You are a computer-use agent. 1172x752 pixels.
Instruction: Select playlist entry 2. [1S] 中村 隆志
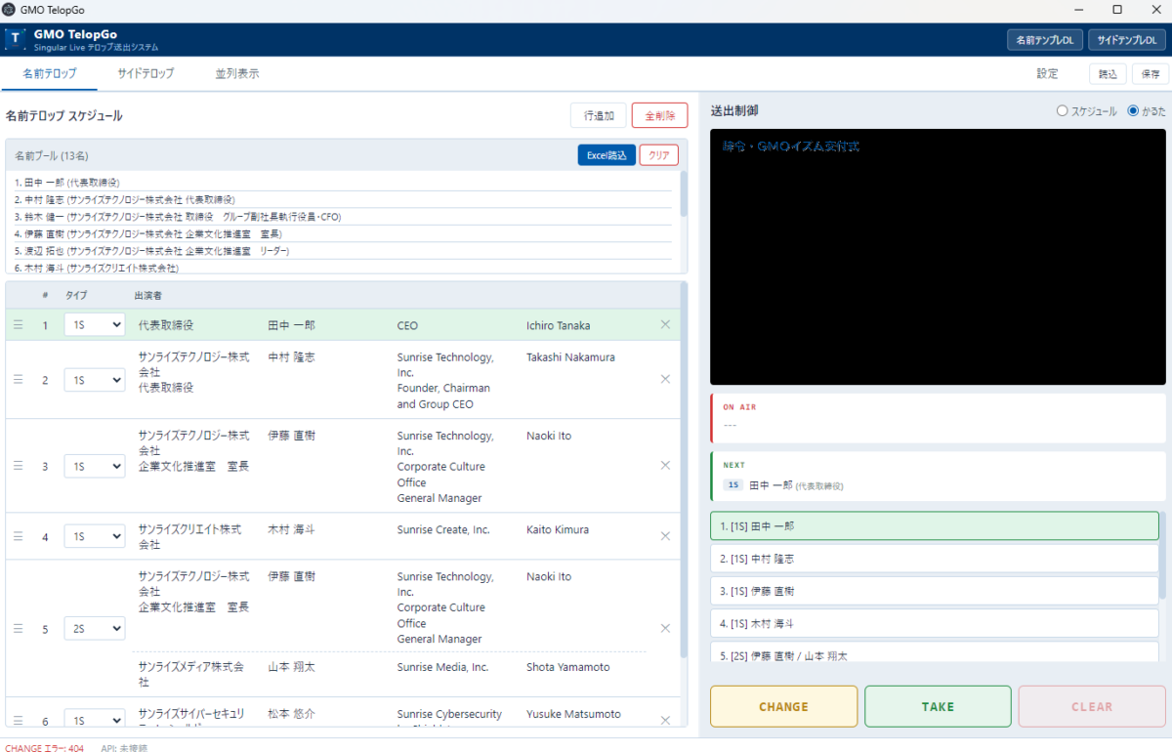click(934, 558)
